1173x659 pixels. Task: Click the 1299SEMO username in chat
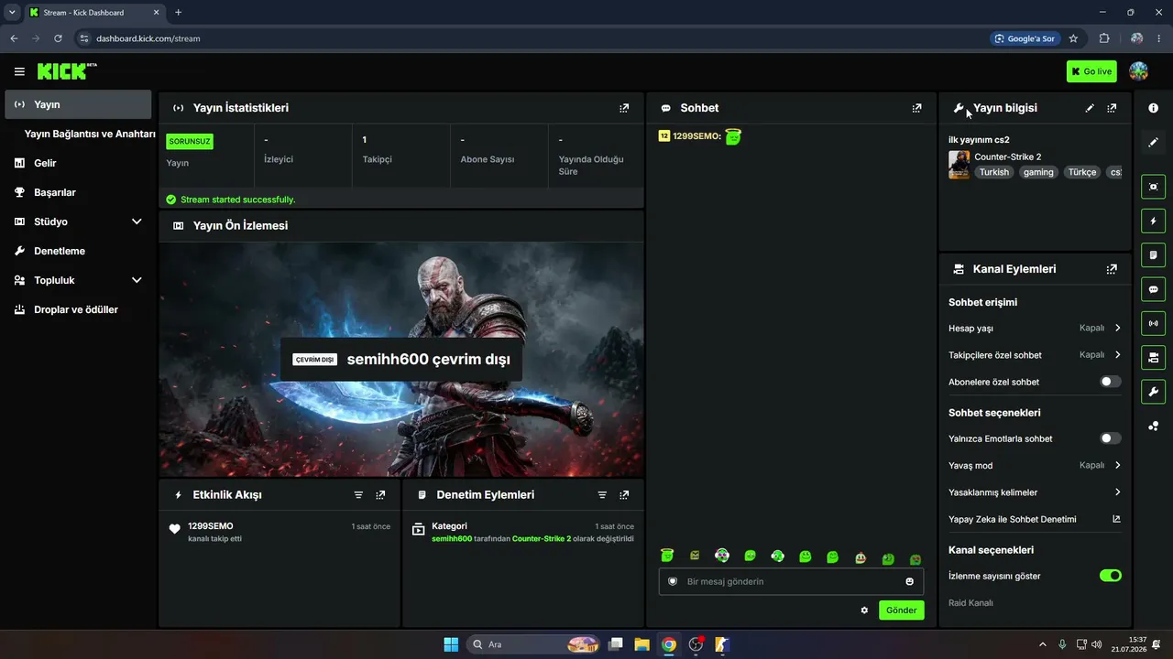(x=696, y=136)
